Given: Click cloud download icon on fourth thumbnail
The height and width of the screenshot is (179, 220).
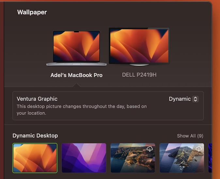Looking at the screenshot, I should click(x=199, y=149).
